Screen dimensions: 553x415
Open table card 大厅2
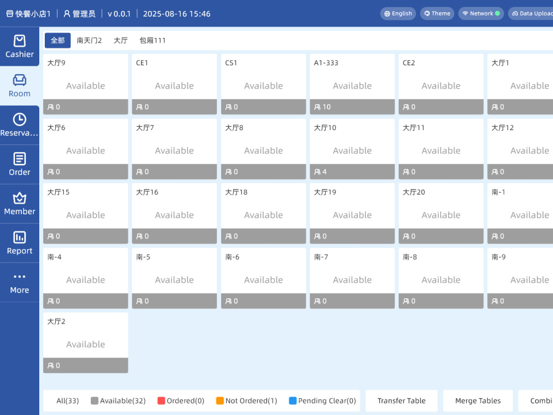pyautogui.click(x=86, y=343)
